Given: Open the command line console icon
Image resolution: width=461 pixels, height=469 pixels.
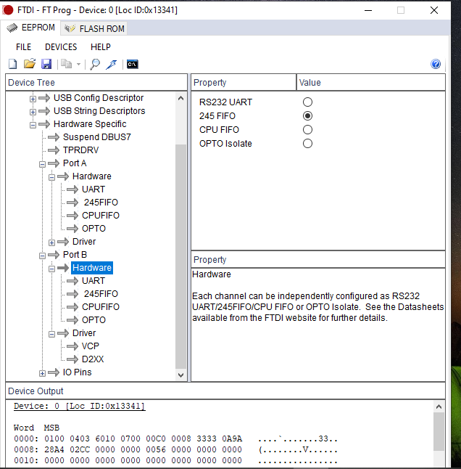Looking at the screenshot, I should pyautogui.click(x=132, y=64).
